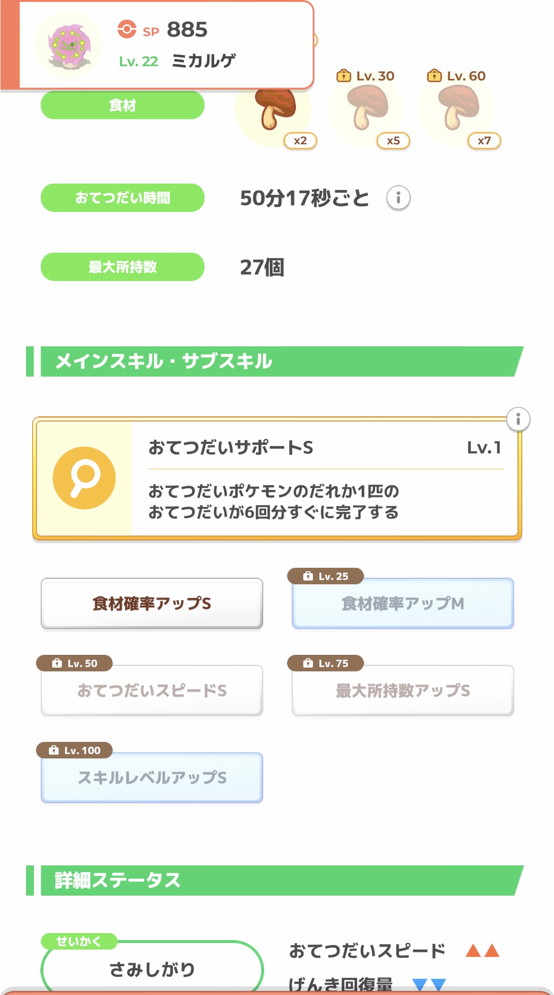The height and width of the screenshot is (995, 554).
Task: Open main skill info icon
Action: pyautogui.click(x=518, y=419)
